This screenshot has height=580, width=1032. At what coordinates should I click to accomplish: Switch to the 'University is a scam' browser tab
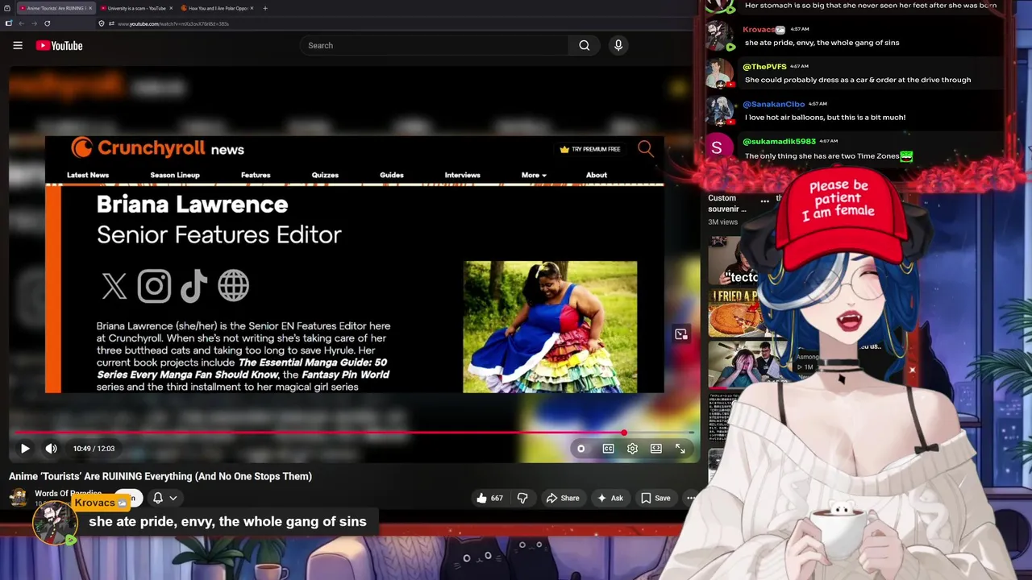point(136,8)
